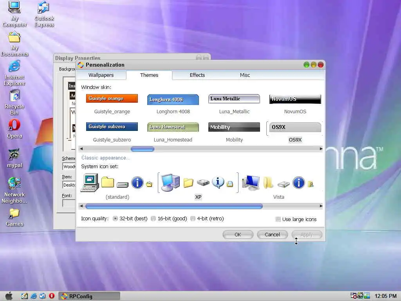401x301 pixels.
Task: Click Opera quick launch icon
Action: [x=52, y=296]
